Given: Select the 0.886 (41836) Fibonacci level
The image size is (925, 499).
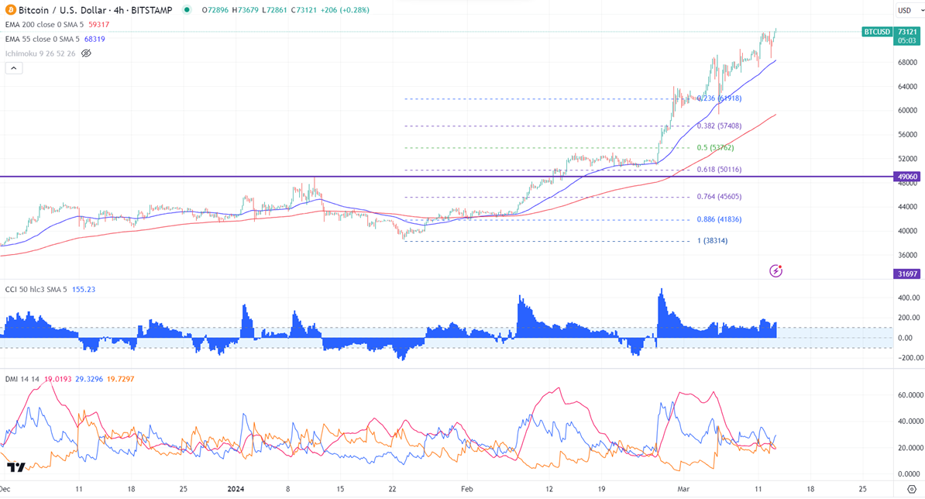Looking at the screenshot, I should [x=719, y=219].
